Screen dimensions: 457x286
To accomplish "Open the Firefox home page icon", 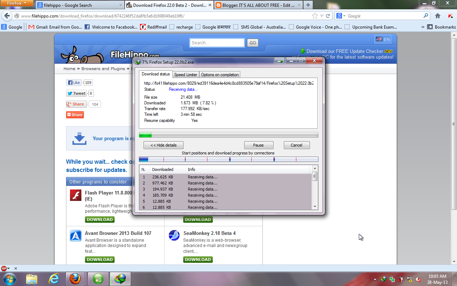I will click(438, 16).
